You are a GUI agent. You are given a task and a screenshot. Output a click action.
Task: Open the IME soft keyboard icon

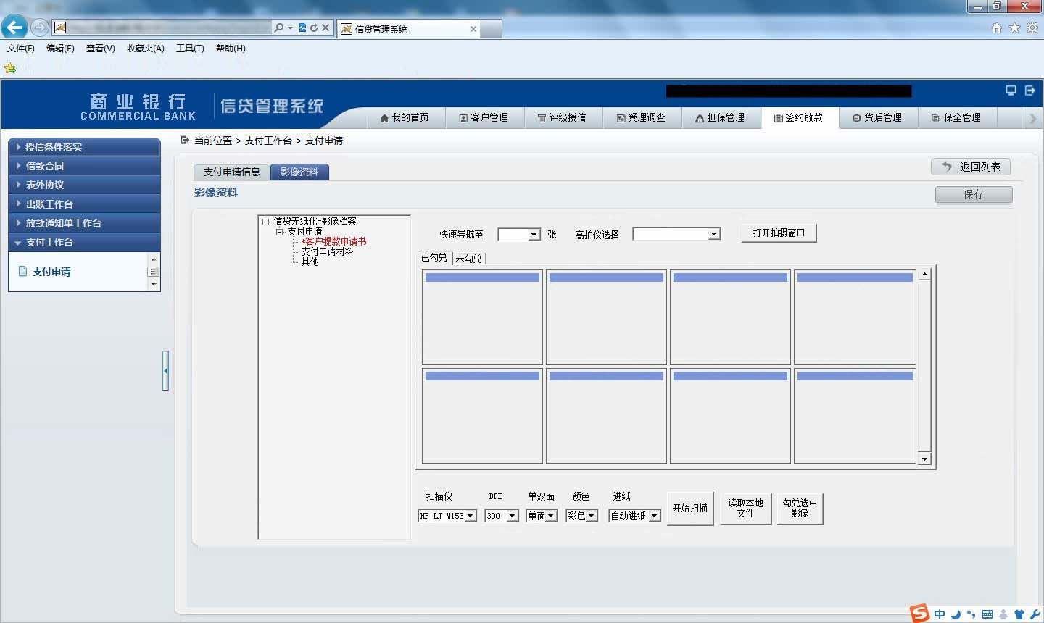[x=987, y=614]
